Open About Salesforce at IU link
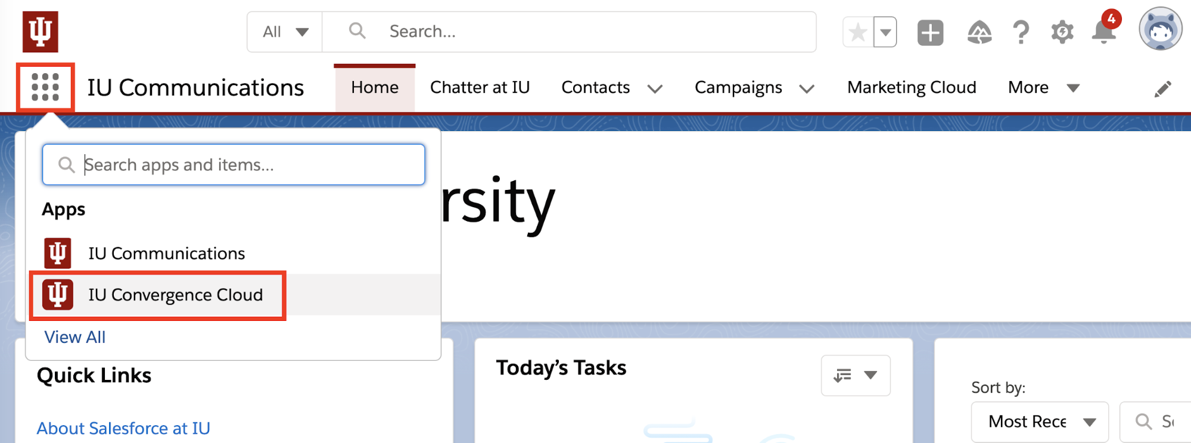Screen dimensions: 1191x443 (x=123, y=428)
